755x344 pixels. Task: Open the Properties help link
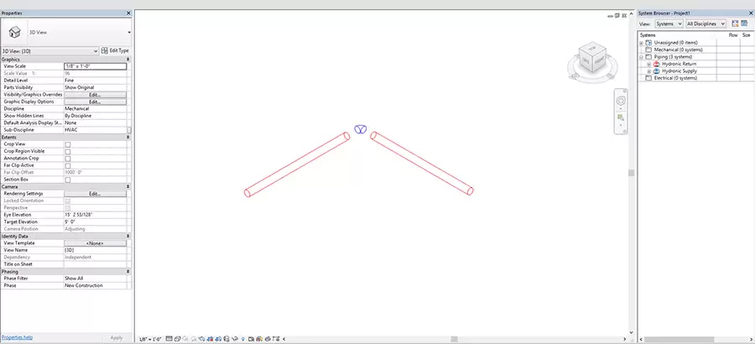click(18, 338)
